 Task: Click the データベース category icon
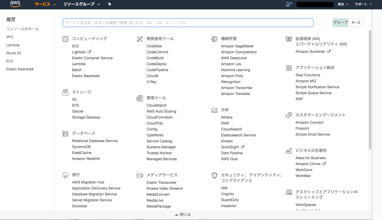(65, 134)
